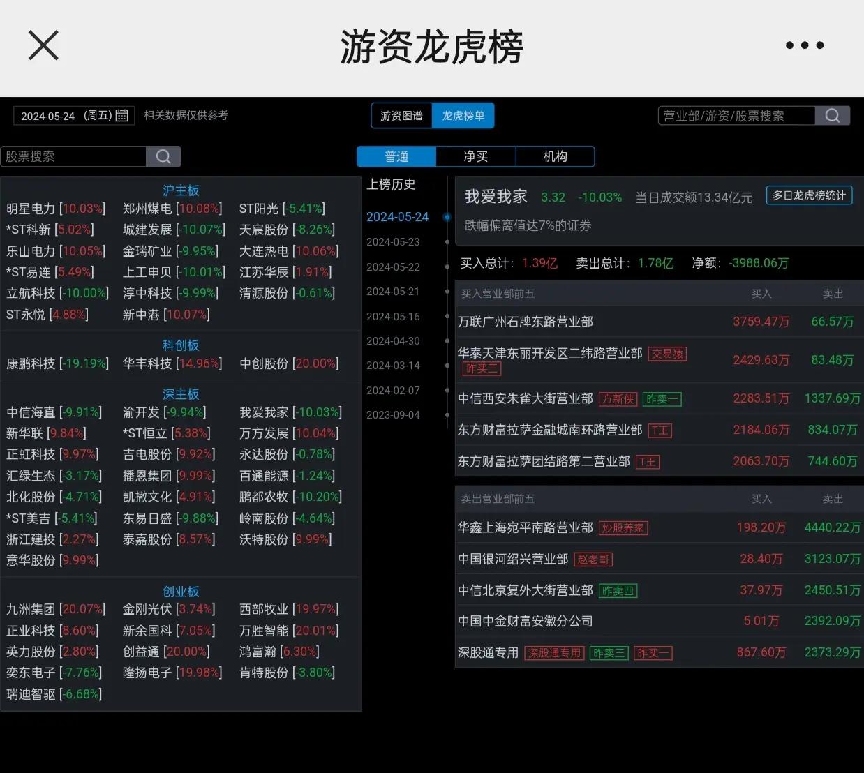Screen dimensions: 864x773
Task: Select history date 2024-03-14
Action: 394,366
